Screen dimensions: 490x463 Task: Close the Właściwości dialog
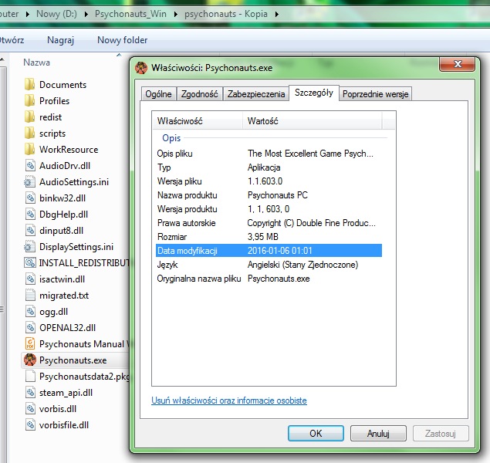(458, 64)
